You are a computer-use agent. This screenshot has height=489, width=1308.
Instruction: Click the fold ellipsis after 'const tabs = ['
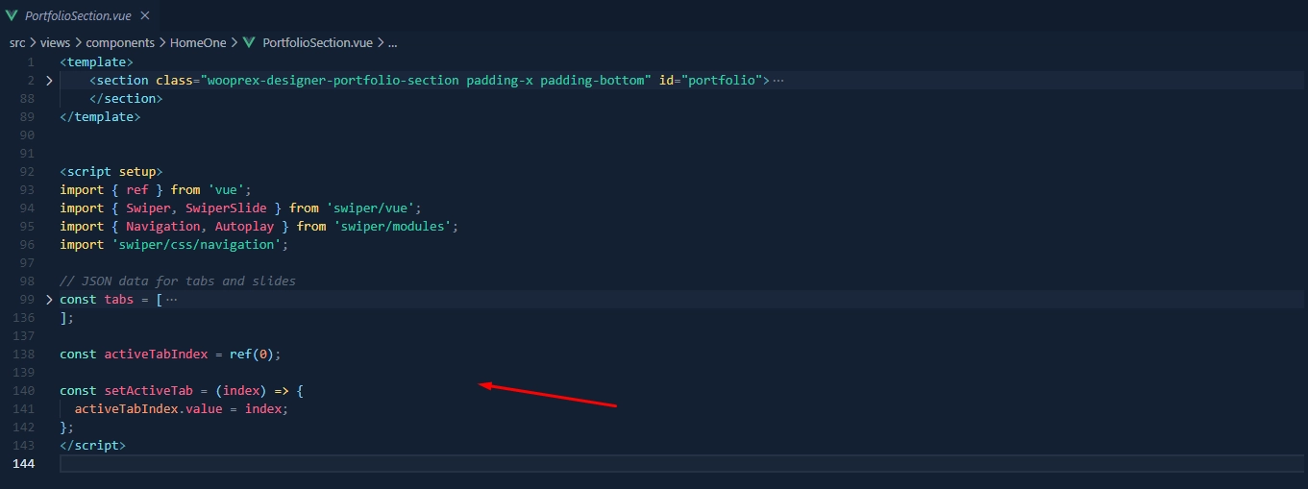[x=172, y=300]
